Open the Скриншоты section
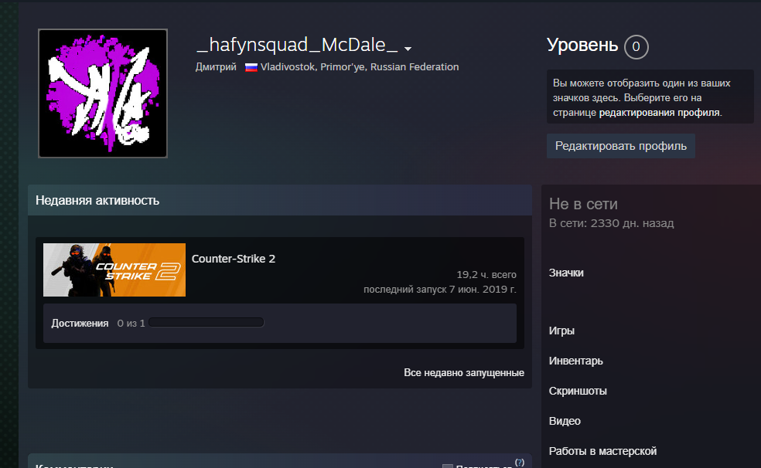761x468 pixels. tap(577, 391)
